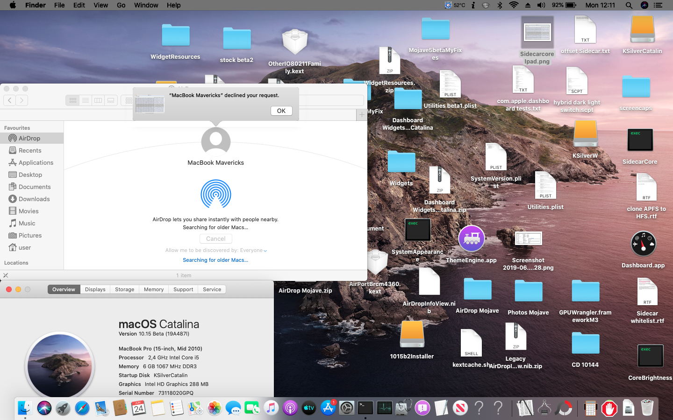
Task: Switch Finder to gallery view
Action: click(x=111, y=100)
